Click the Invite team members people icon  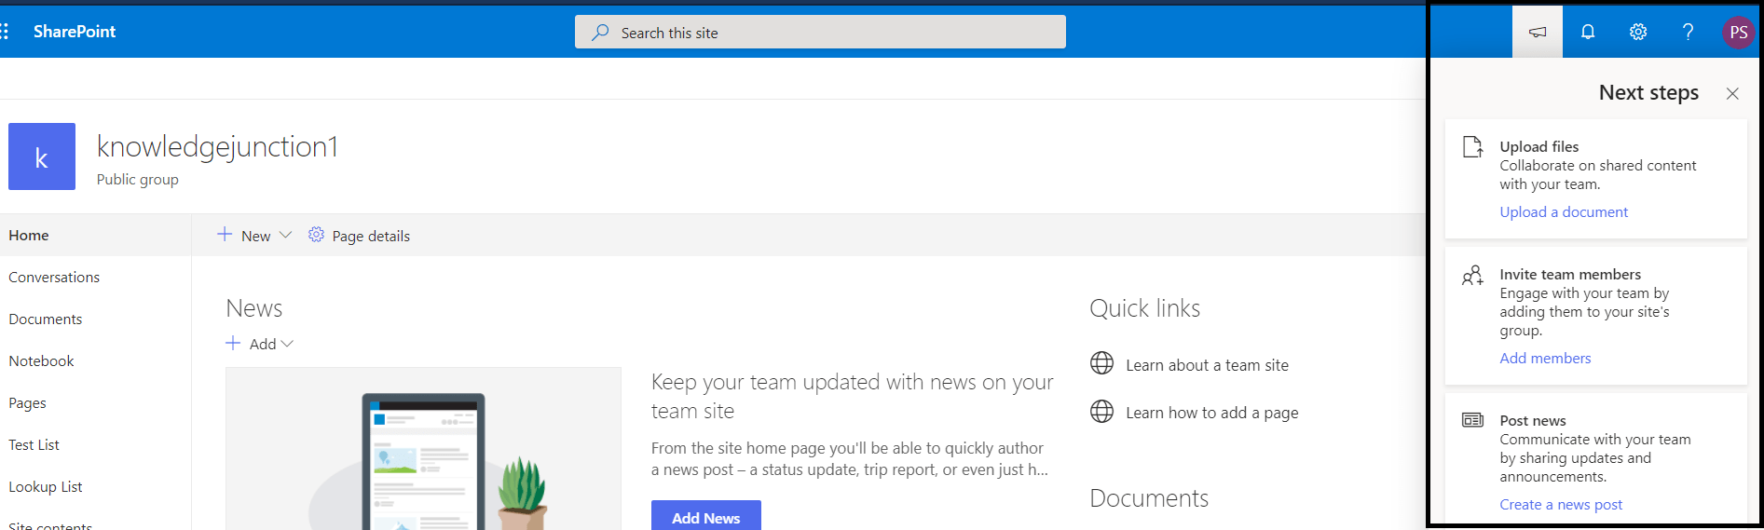click(x=1472, y=276)
